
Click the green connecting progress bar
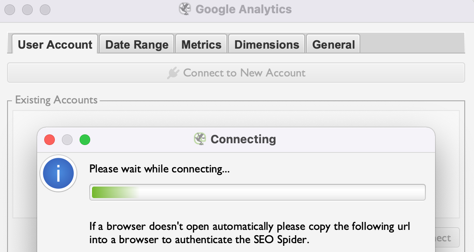click(x=257, y=192)
